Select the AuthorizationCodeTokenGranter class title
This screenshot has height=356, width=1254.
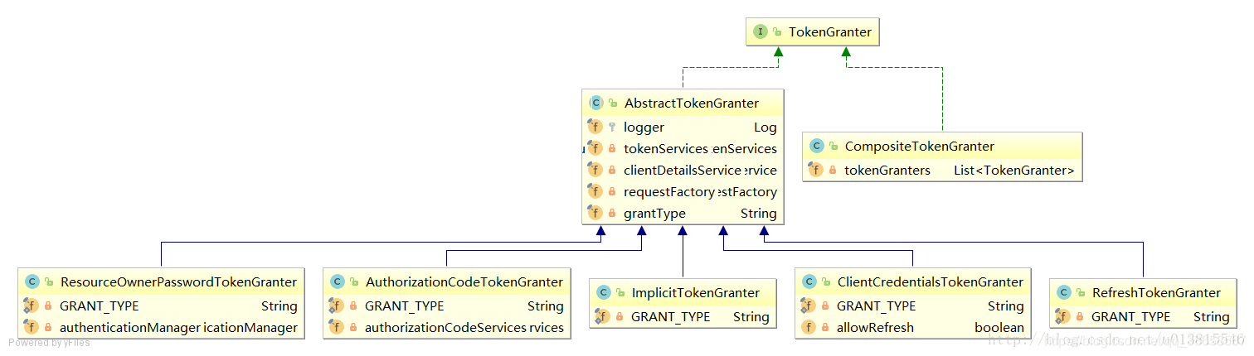[x=464, y=282]
